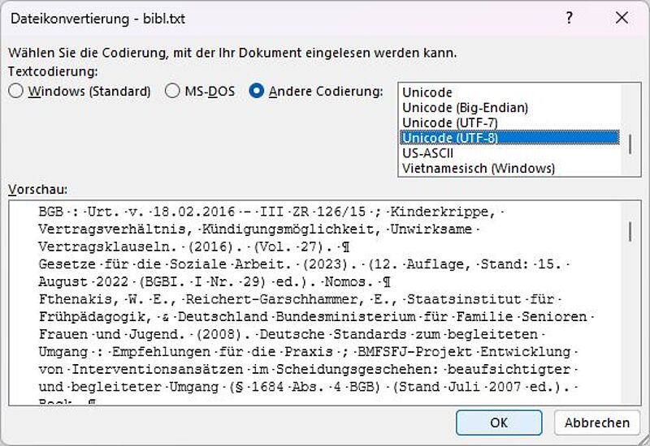Click the dialog title Dateikonvertierung - bibl.txt
The image size is (650, 446).
[x=97, y=19]
